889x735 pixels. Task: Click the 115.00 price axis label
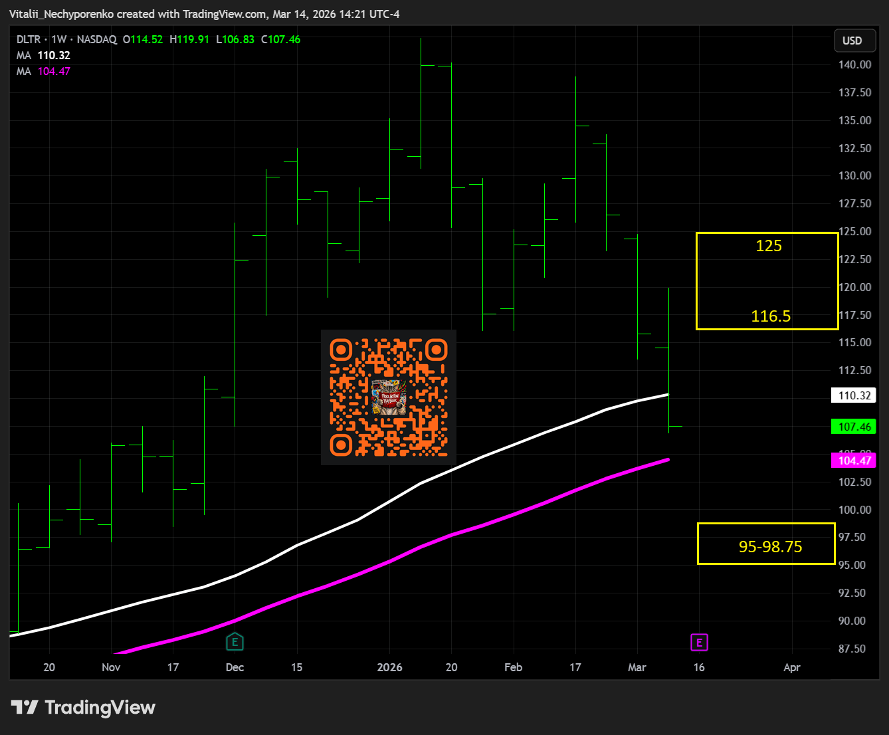pyautogui.click(x=855, y=342)
